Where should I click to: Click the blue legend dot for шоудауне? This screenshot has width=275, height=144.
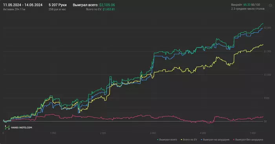pos(201,140)
